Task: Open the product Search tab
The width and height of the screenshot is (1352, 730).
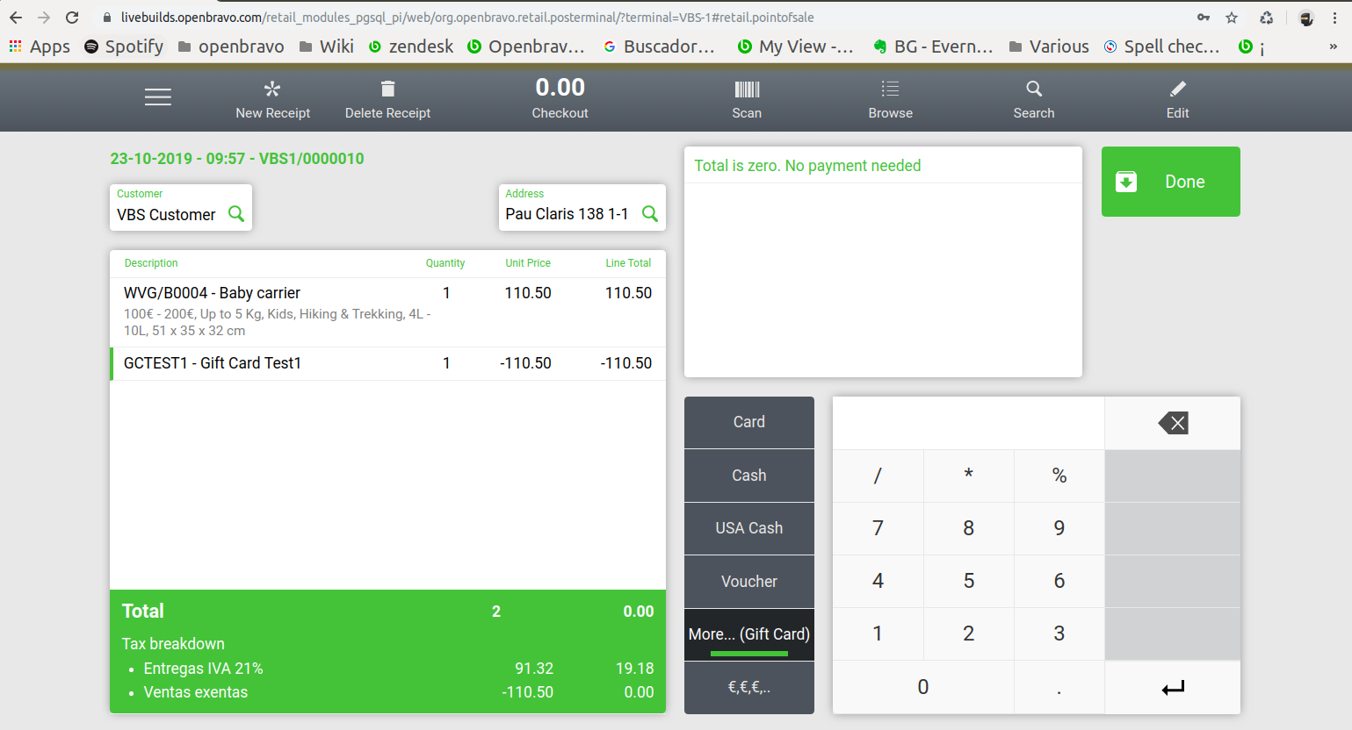Action: click(1034, 99)
